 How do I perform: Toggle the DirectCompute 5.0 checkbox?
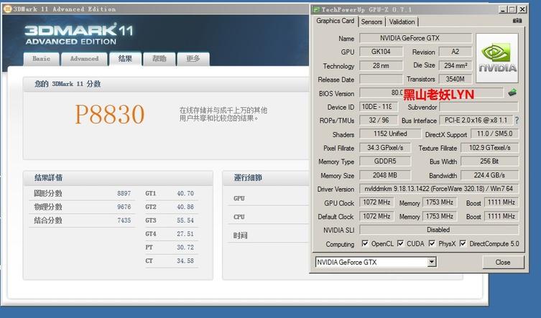(x=463, y=243)
